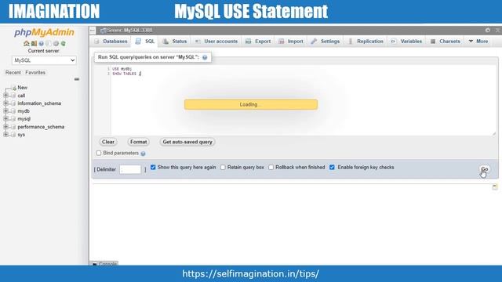Open the Export tab
Viewport: 502px width, 282px height.
[x=258, y=42]
